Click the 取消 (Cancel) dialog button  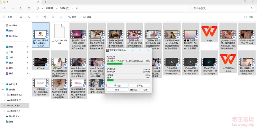(117, 90)
